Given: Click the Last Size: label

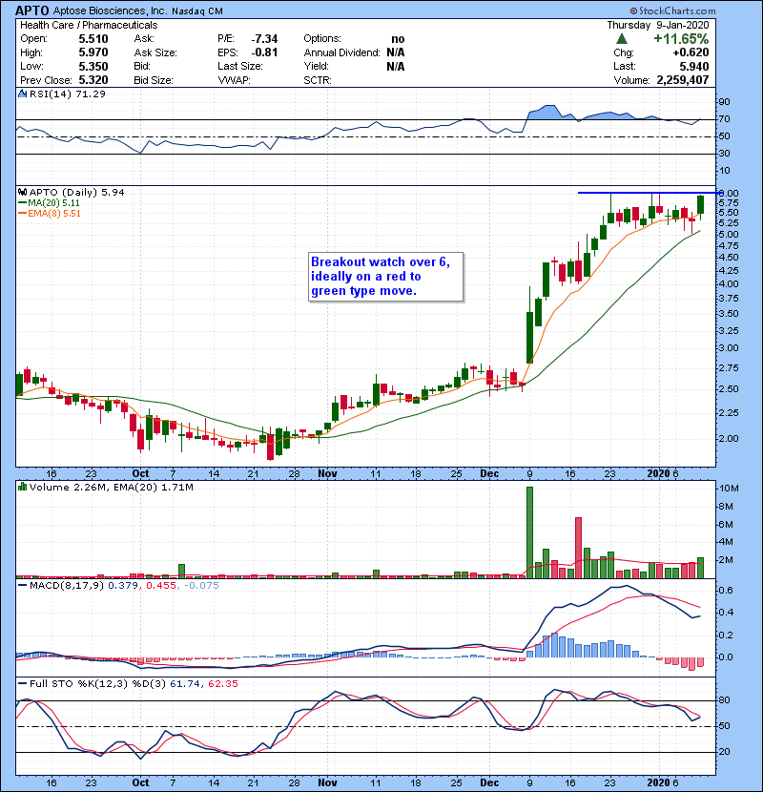Looking at the screenshot, I should [240, 66].
